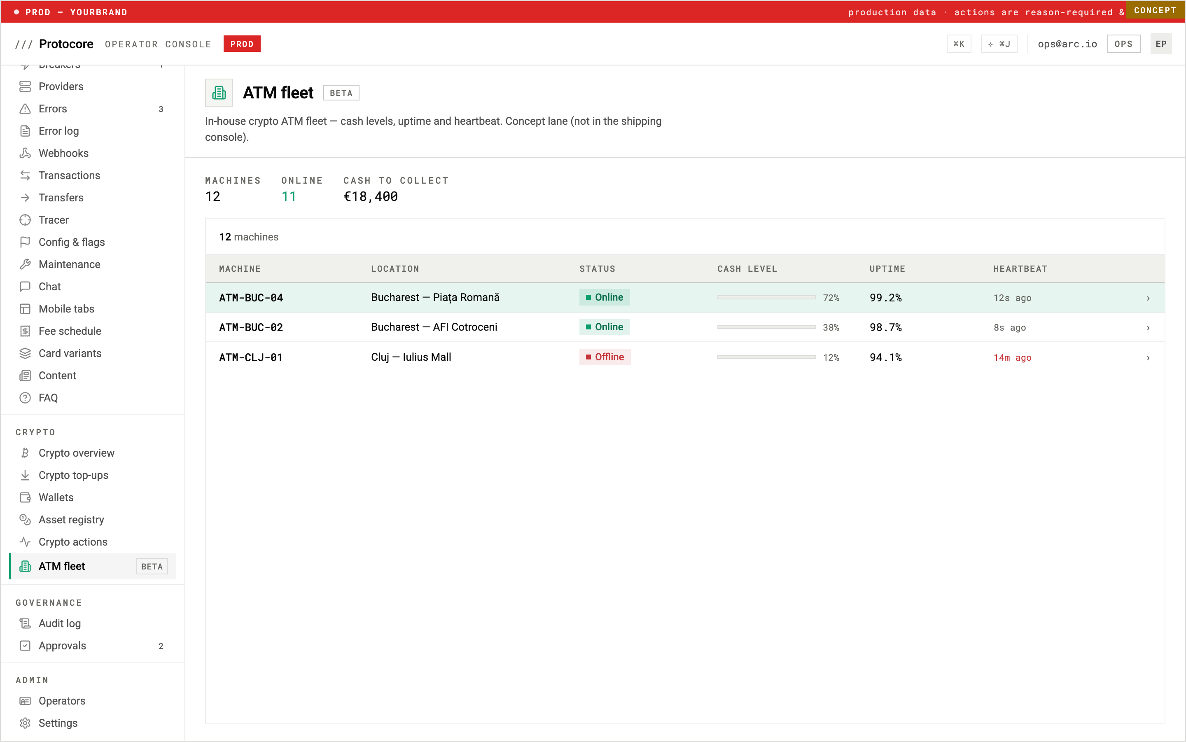Click the CONCEPT tag in top banner

[1155, 10]
